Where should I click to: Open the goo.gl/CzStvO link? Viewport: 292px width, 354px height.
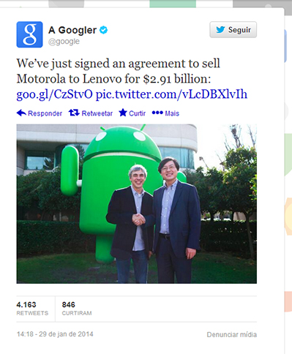pyautogui.click(x=55, y=94)
